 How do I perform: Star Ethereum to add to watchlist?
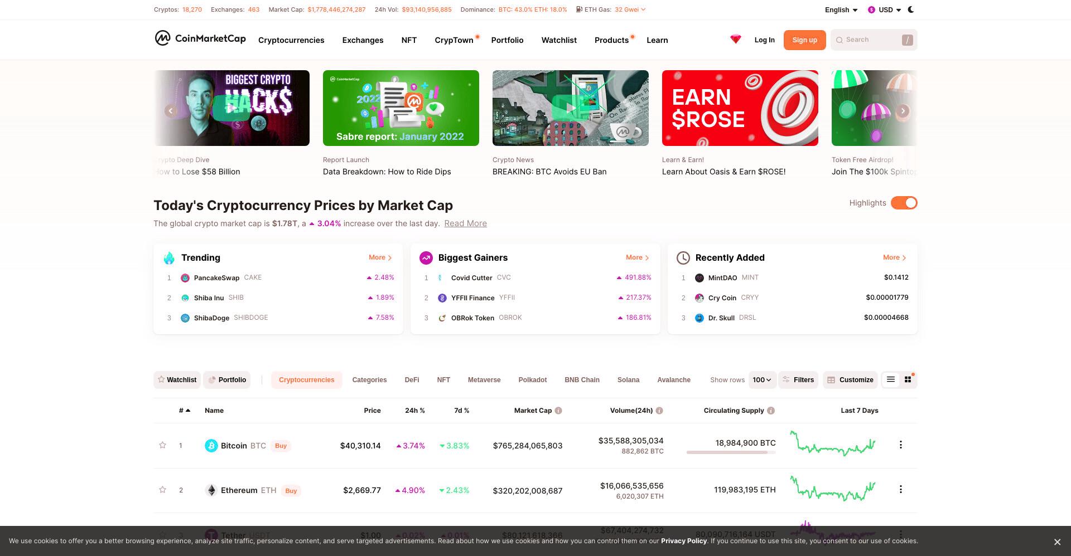point(162,490)
